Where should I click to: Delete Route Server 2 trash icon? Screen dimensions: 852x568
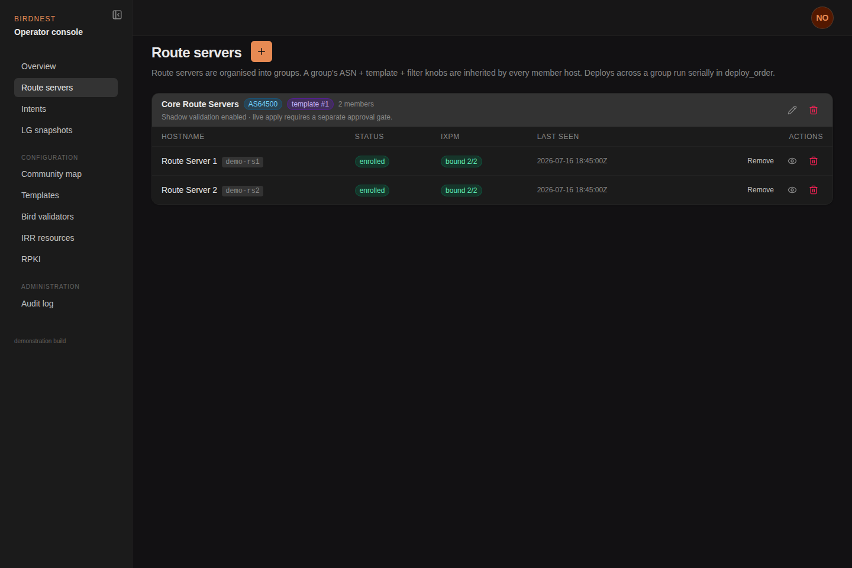pyautogui.click(x=814, y=190)
